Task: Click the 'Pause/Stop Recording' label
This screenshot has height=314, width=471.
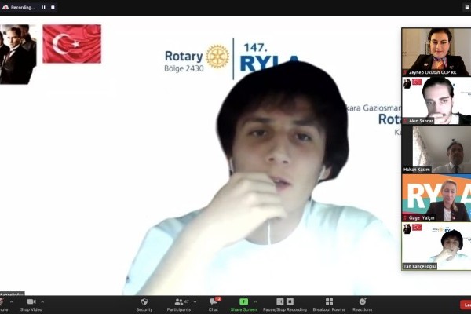Action: click(x=285, y=309)
